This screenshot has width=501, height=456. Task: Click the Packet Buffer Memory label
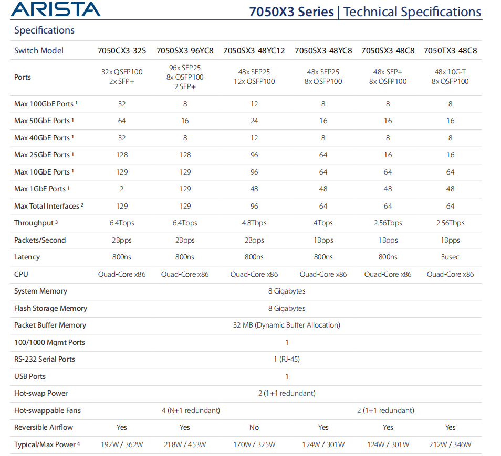point(50,325)
